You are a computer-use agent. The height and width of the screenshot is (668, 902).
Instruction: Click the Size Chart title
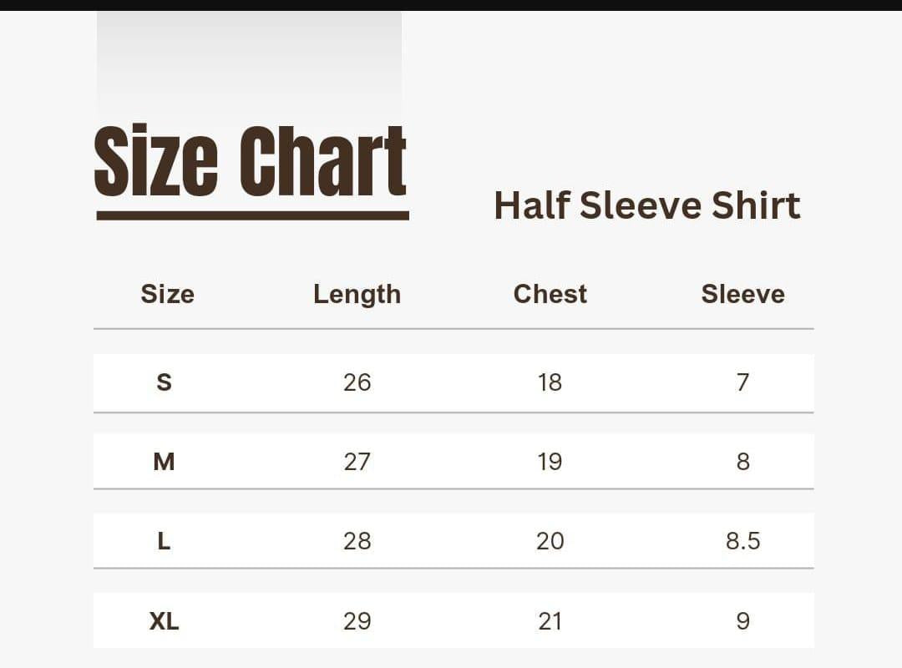point(251,162)
